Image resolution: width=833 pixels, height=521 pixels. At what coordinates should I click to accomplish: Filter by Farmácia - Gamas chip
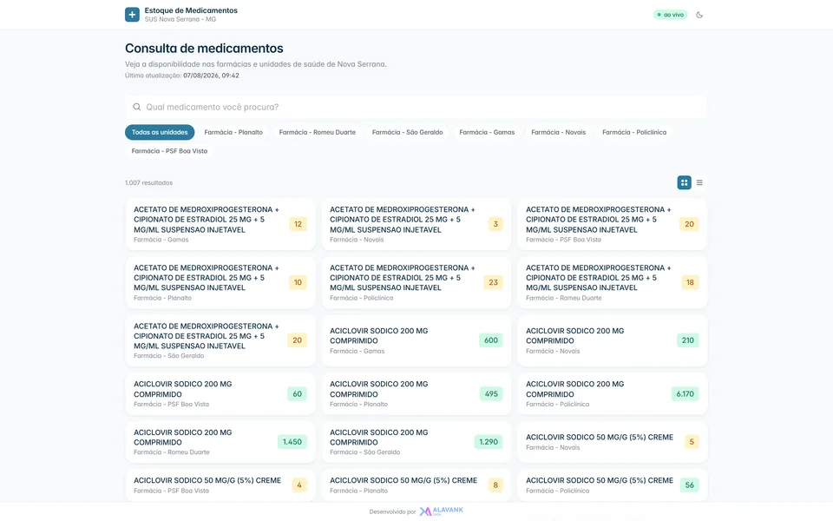[x=487, y=132]
